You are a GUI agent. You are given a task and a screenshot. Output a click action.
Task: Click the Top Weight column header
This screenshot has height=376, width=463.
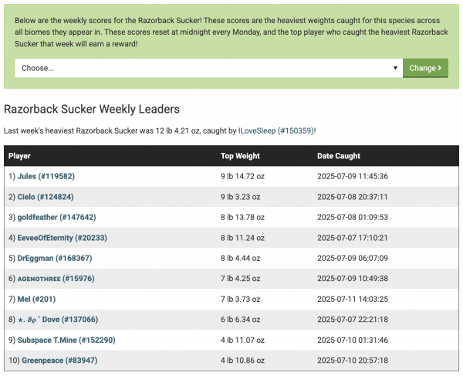click(242, 156)
